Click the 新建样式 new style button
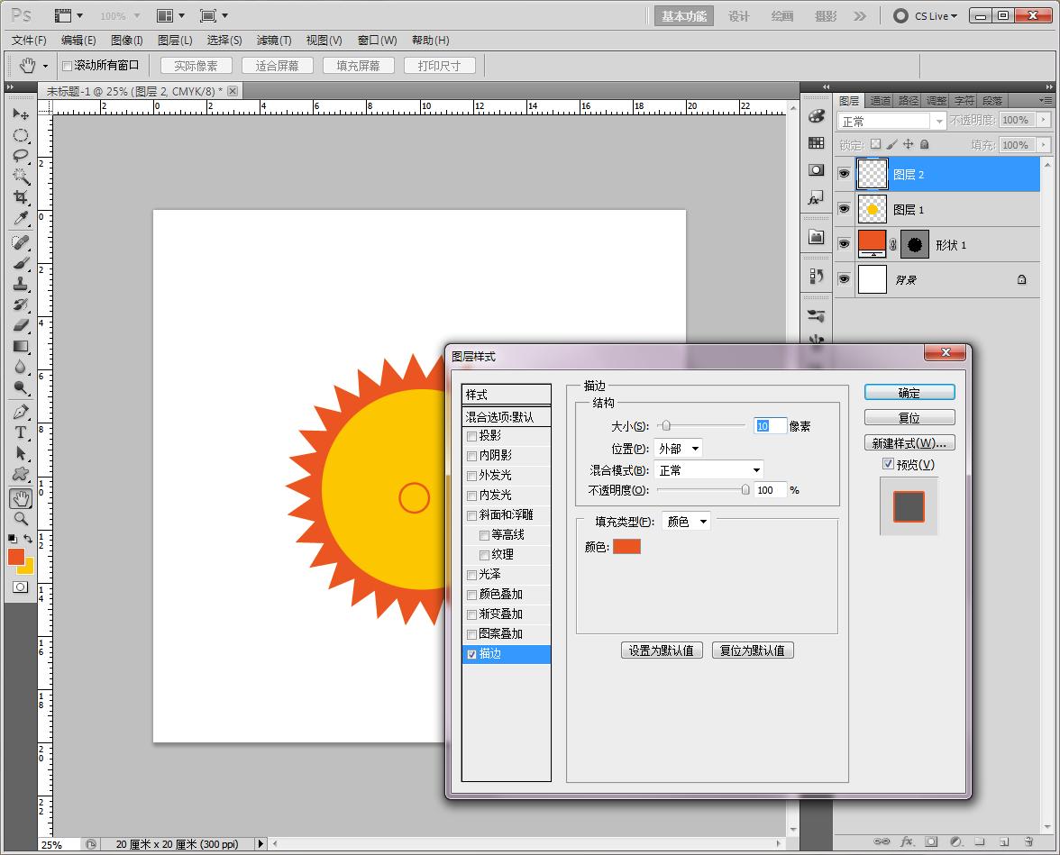1060x855 pixels. pos(909,443)
